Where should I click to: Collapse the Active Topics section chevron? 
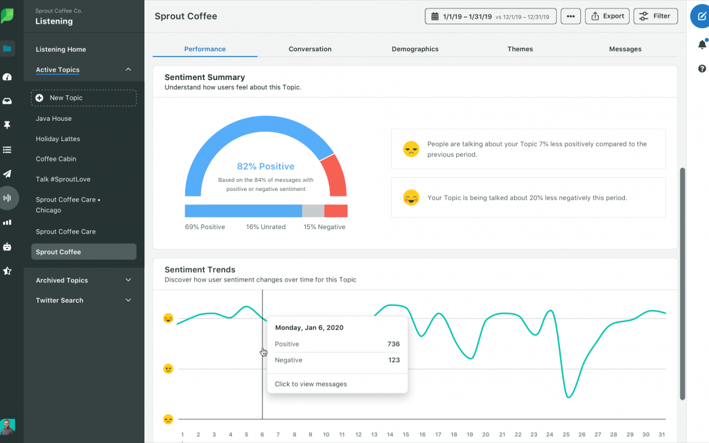[x=128, y=70]
